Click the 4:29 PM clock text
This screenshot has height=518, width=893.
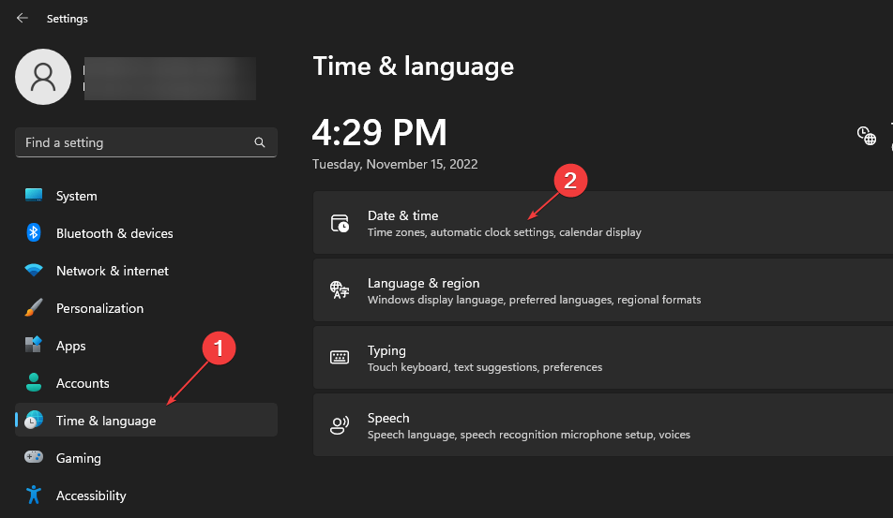tap(379, 132)
